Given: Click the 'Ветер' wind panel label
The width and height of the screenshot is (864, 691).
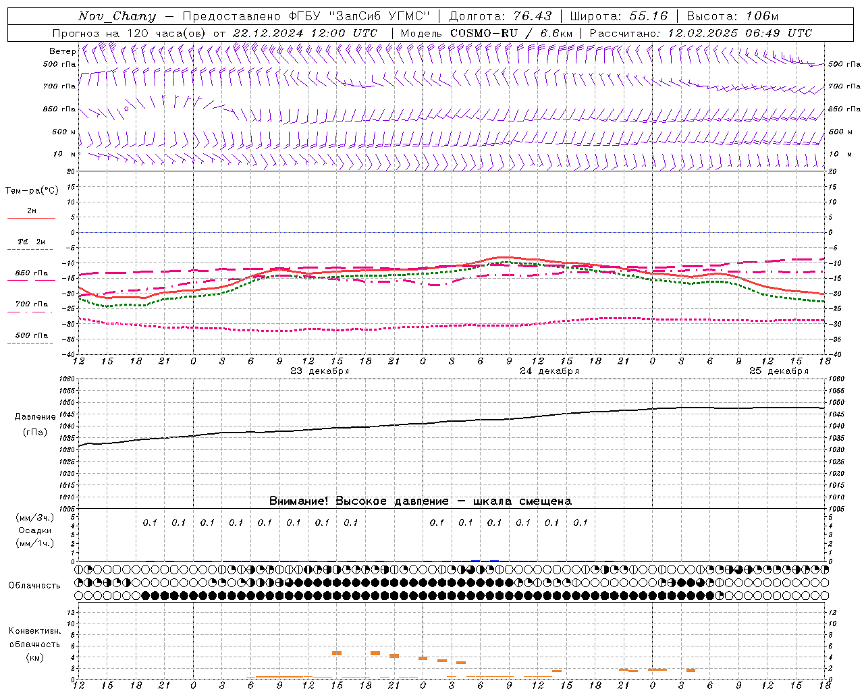Looking at the screenshot, I should [x=62, y=51].
